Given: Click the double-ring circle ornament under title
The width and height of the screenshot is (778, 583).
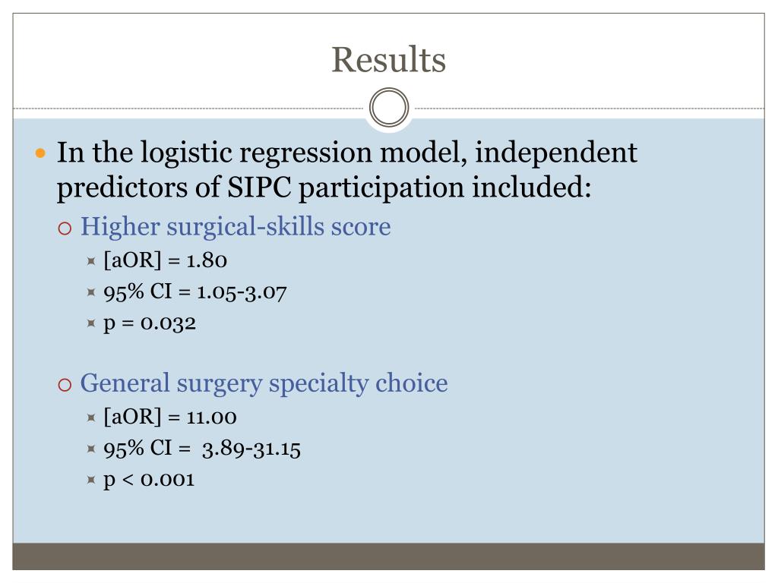Looking at the screenshot, I should [x=389, y=108].
